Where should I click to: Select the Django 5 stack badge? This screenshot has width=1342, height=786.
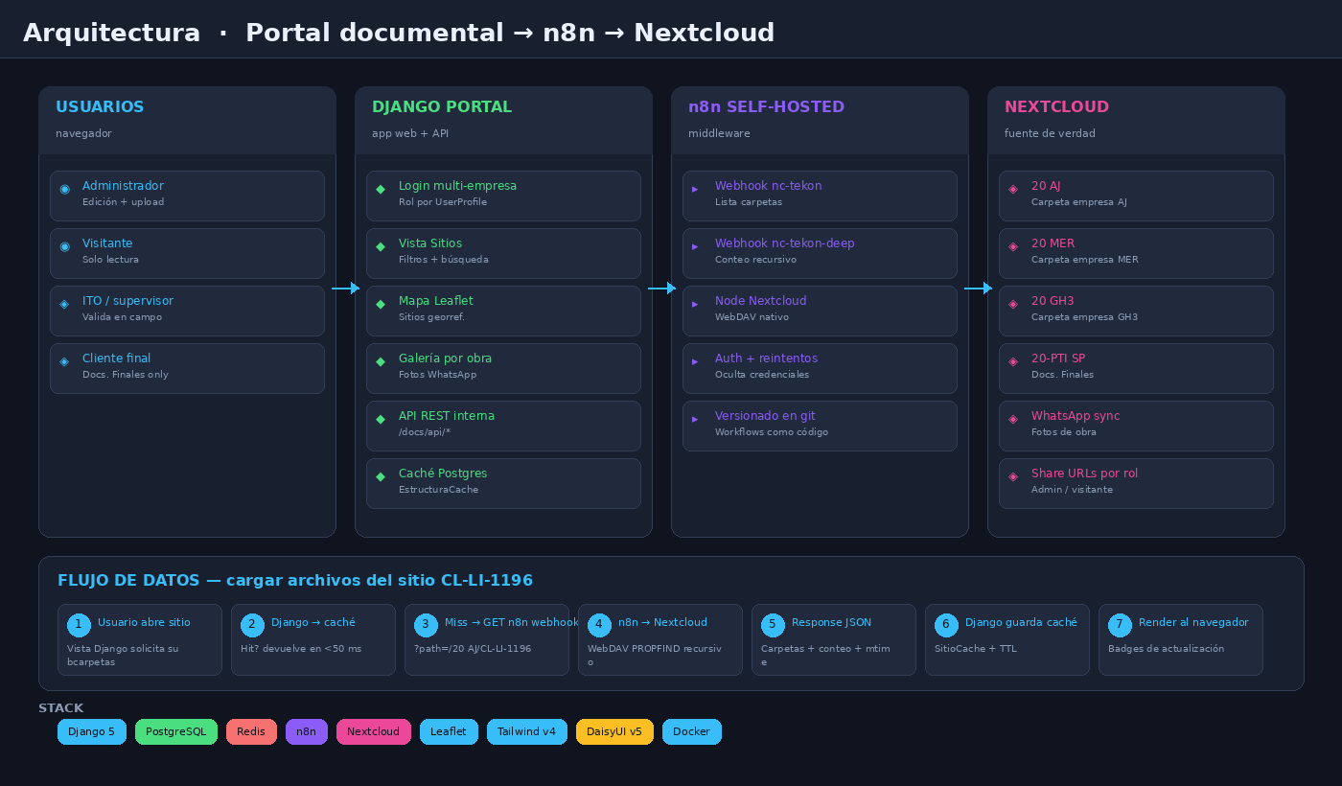(x=92, y=731)
